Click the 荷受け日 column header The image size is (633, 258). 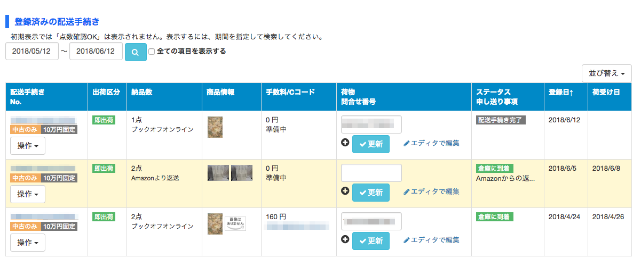coord(606,92)
